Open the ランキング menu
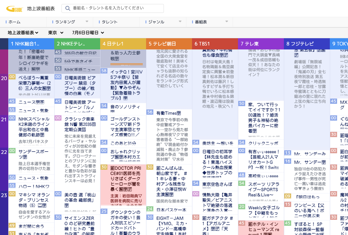This screenshot has height=235, width=348. (x=65, y=22)
